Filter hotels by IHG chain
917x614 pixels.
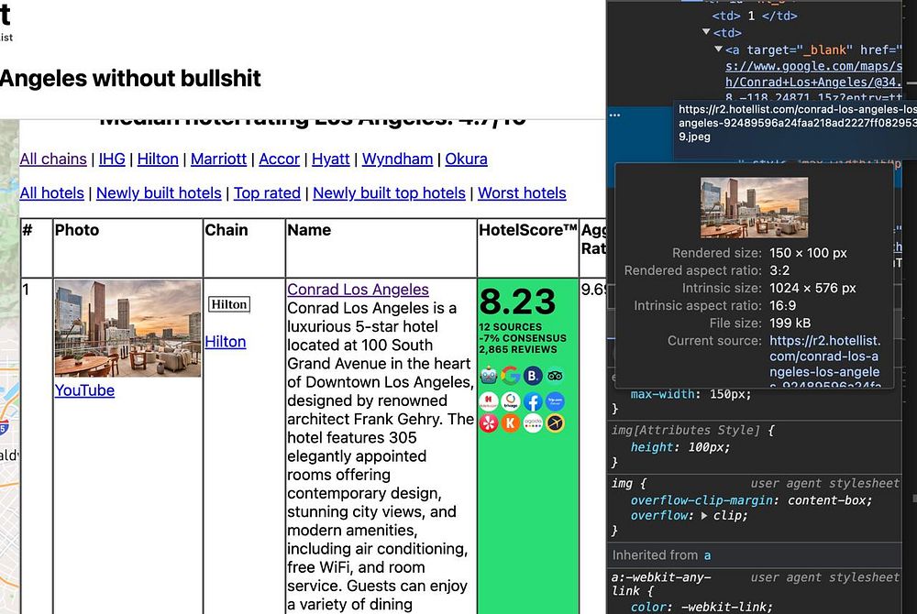tap(112, 159)
